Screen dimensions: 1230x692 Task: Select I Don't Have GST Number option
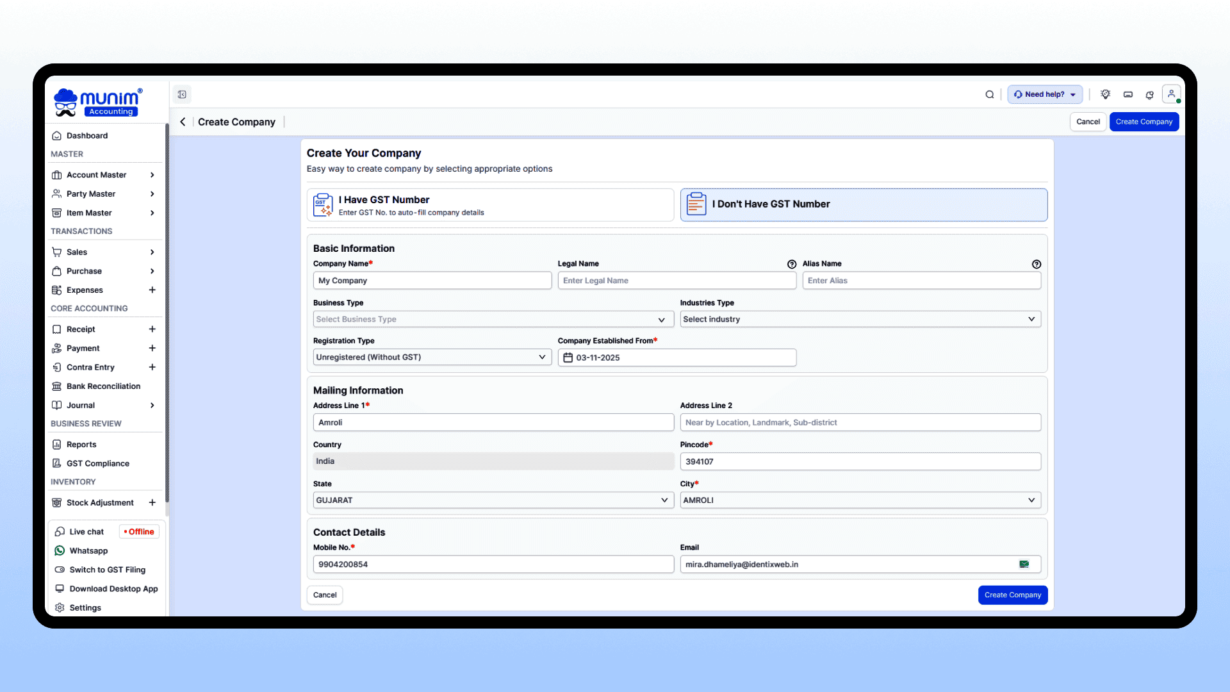click(864, 205)
